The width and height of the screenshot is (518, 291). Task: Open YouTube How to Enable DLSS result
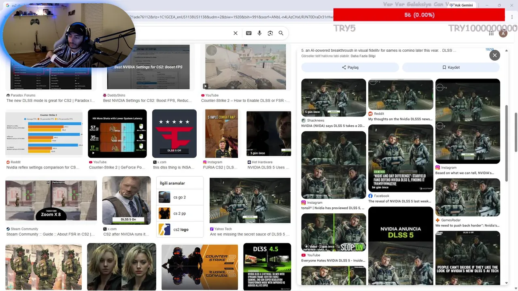pyautogui.click(x=245, y=101)
